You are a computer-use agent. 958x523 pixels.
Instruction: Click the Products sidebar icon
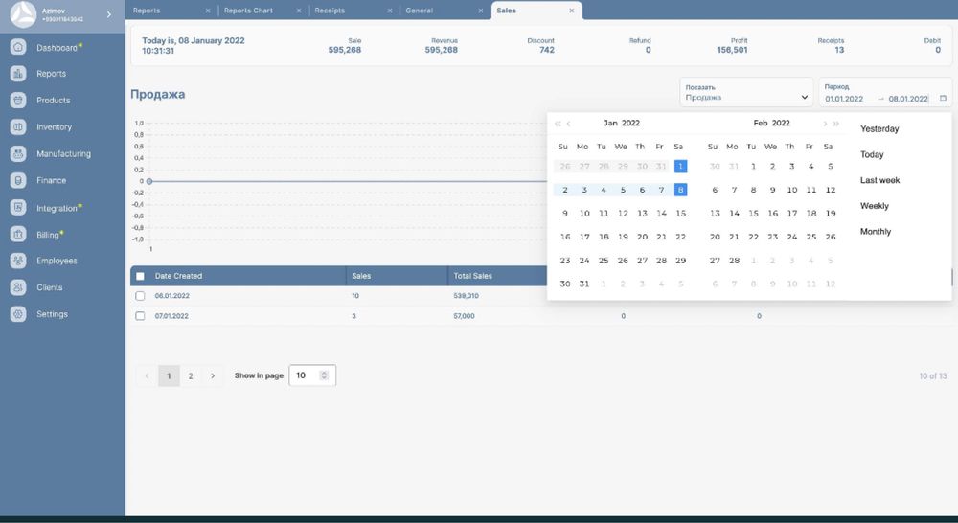pyautogui.click(x=18, y=100)
